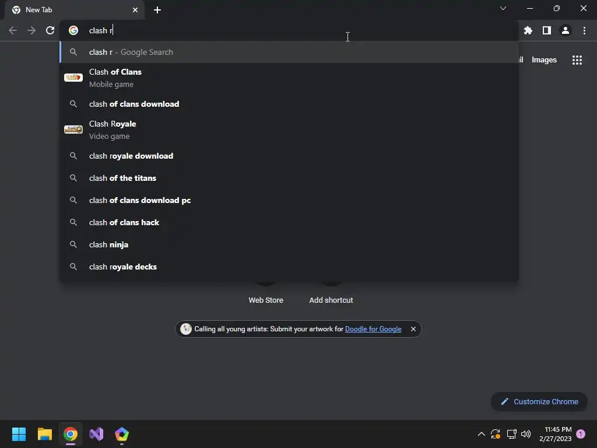This screenshot has width=597, height=448.
Task: Select the Clash of Clans Mobile game suggestion
Action: pyautogui.click(x=289, y=78)
